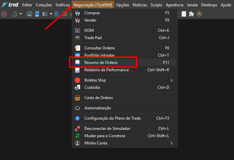
Task: Open the Ajuda menu
Action: click(226, 5)
